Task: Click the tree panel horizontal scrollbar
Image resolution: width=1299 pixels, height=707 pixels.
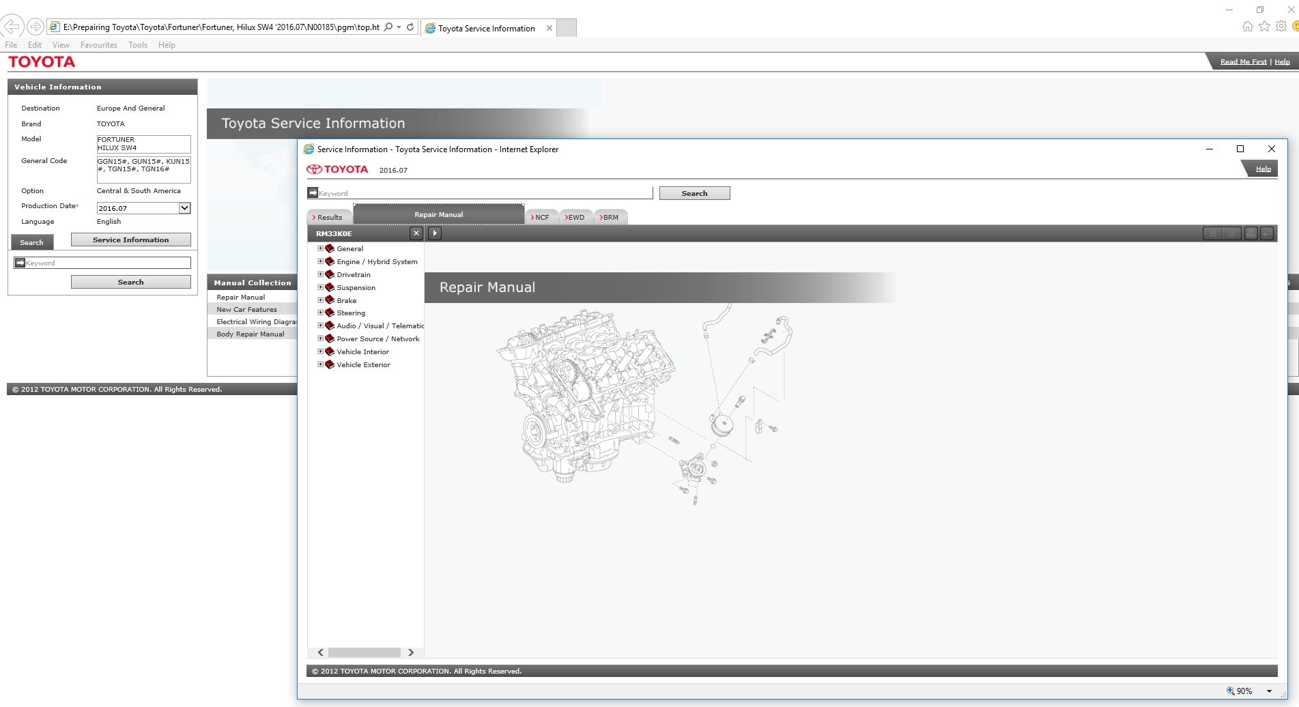Action: 365,652
